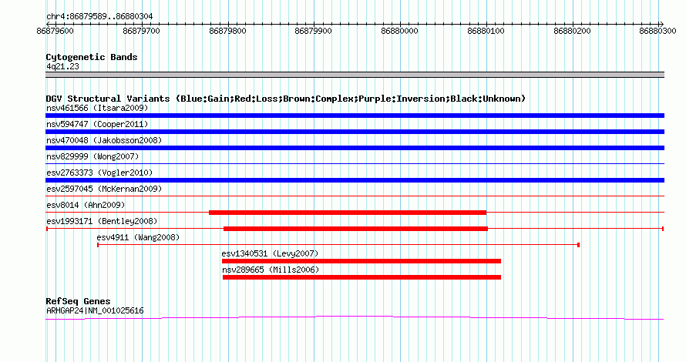The width and height of the screenshot is (686, 362).
Task: Click thin blue line under nsv829999
Action: coord(355,164)
